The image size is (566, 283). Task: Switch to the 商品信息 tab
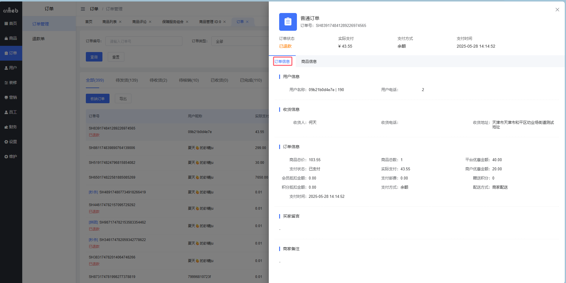click(309, 61)
